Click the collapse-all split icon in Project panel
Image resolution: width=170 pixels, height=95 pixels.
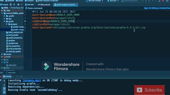[14, 4]
